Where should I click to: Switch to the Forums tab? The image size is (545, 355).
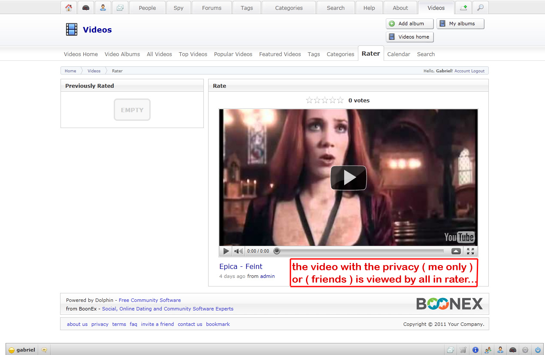[212, 8]
